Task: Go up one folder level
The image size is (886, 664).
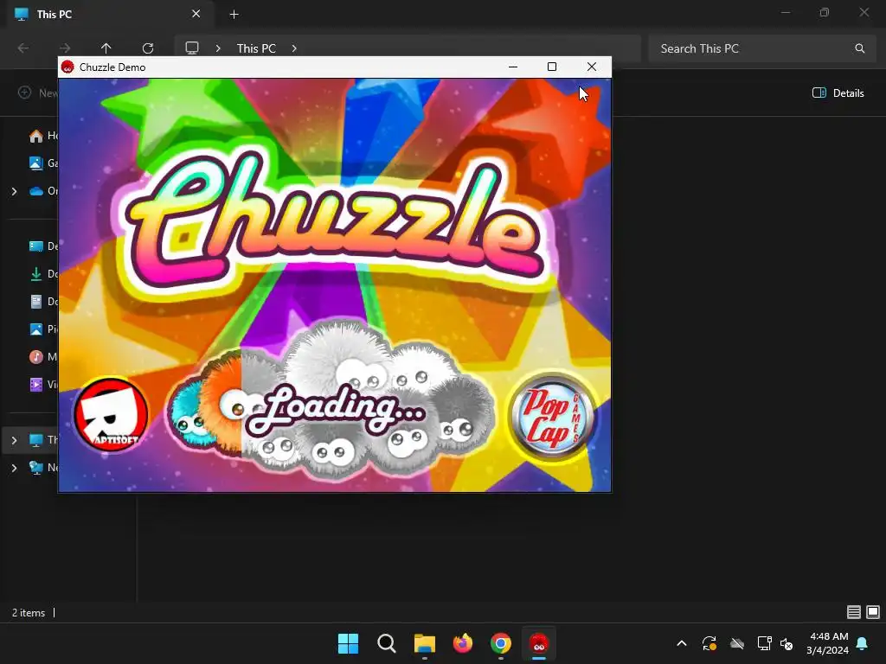Action: coord(106,48)
